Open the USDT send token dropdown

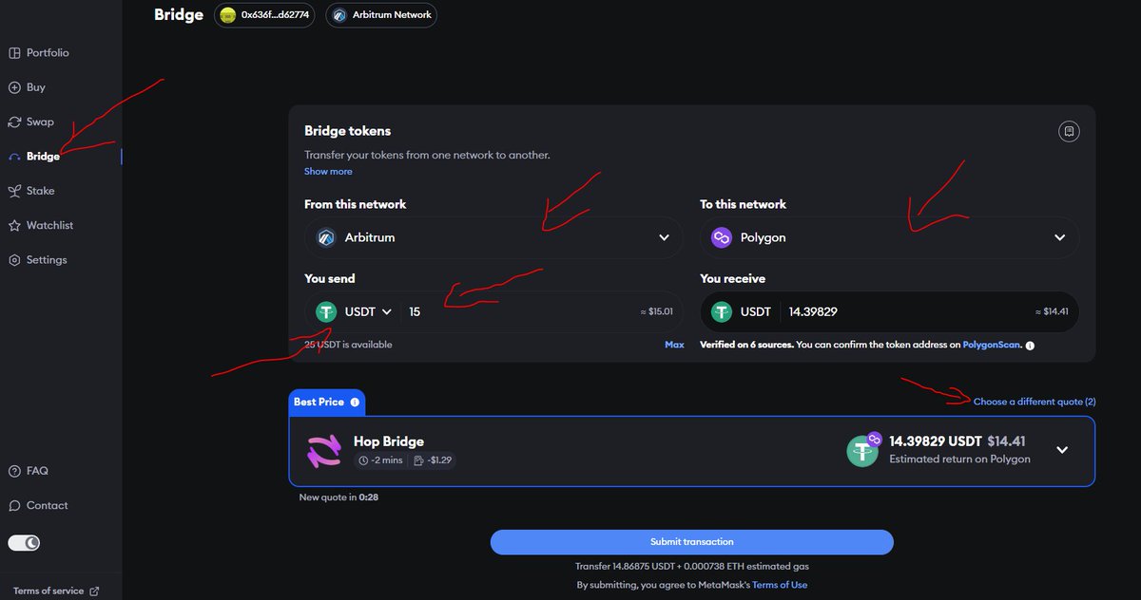355,311
